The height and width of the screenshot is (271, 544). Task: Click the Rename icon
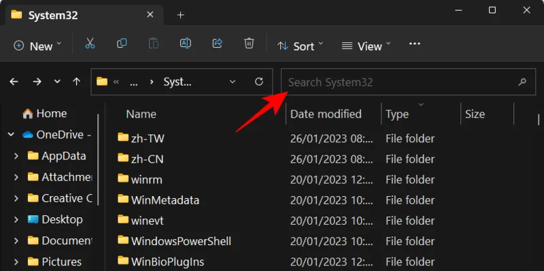(186, 43)
